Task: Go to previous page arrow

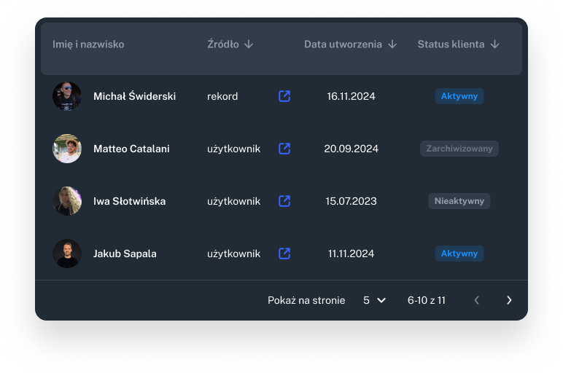Action: [477, 300]
